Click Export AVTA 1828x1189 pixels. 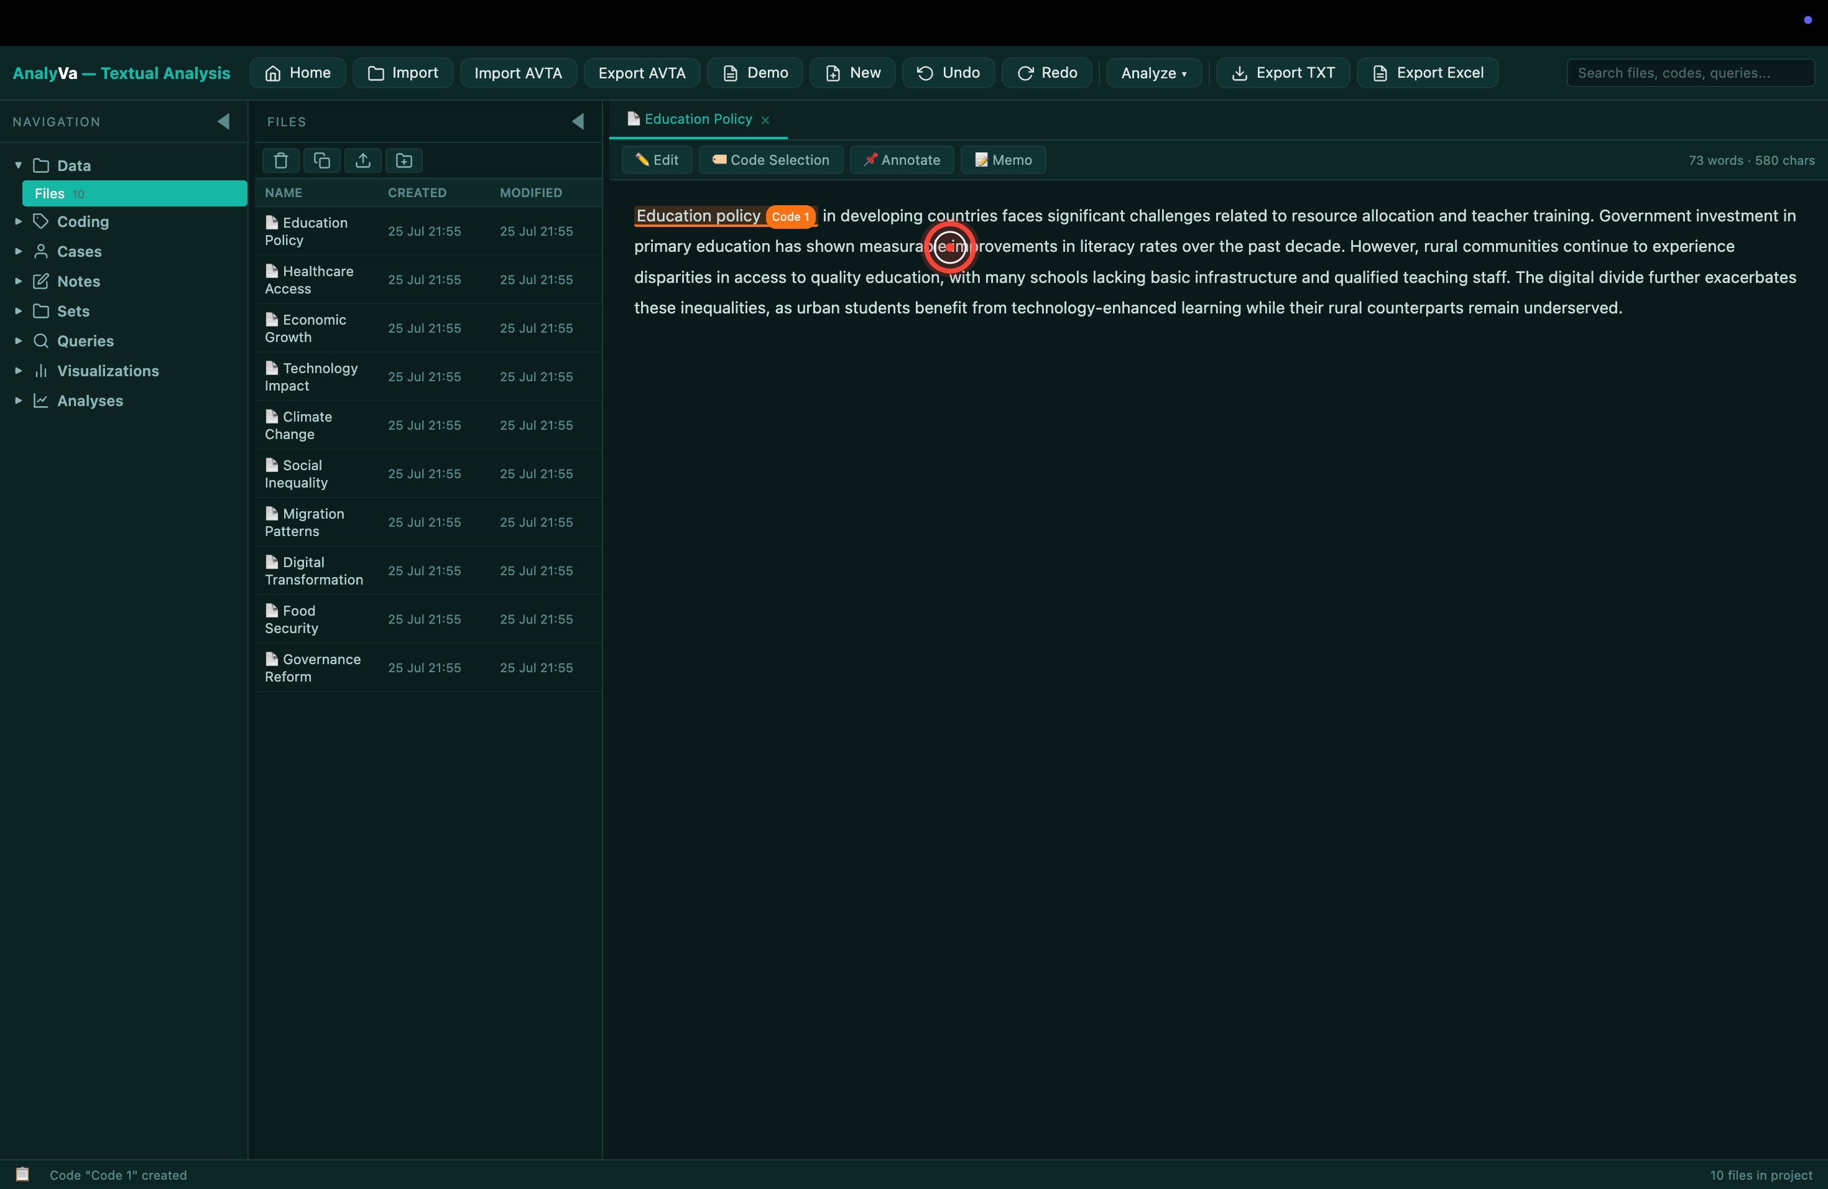[642, 73]
